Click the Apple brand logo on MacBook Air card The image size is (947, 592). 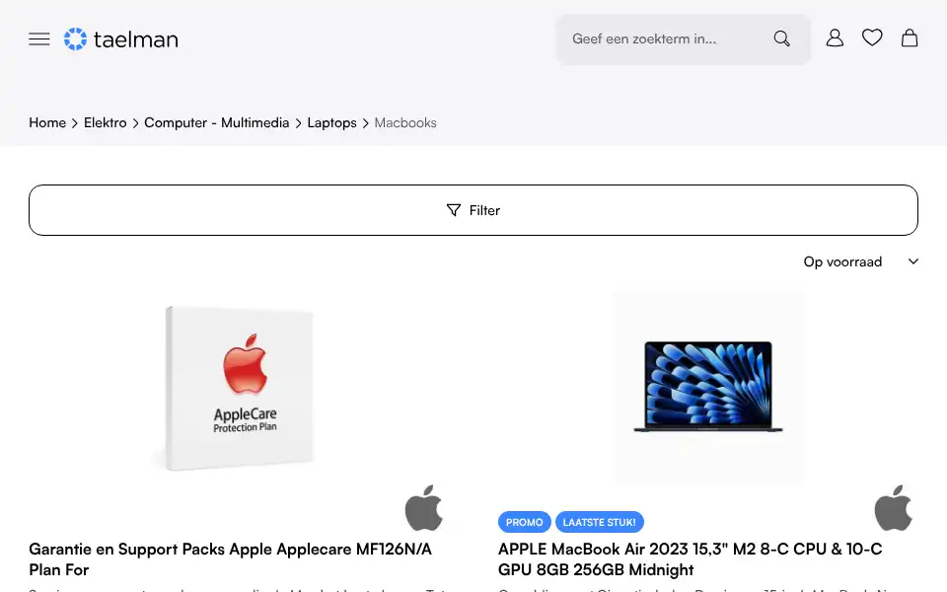(x=894, y=507)
